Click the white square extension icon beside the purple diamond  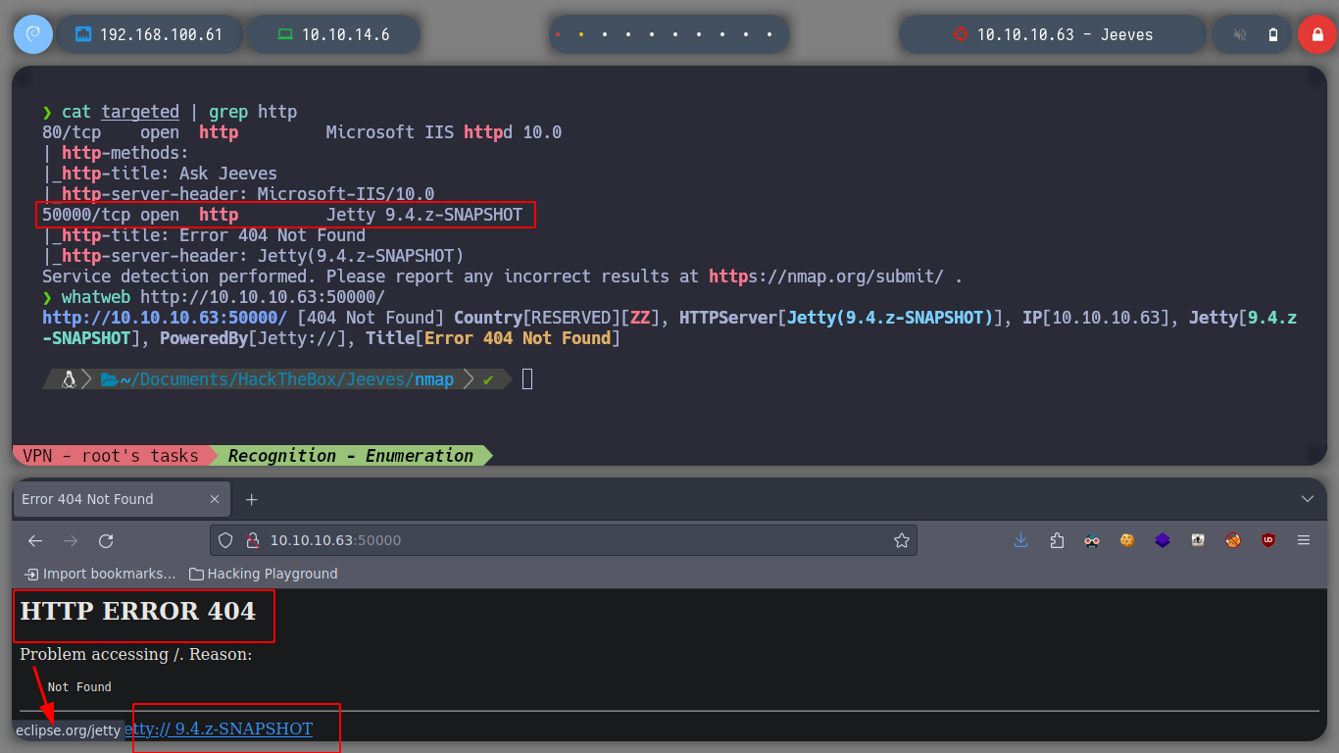[x=1198, y=540]
